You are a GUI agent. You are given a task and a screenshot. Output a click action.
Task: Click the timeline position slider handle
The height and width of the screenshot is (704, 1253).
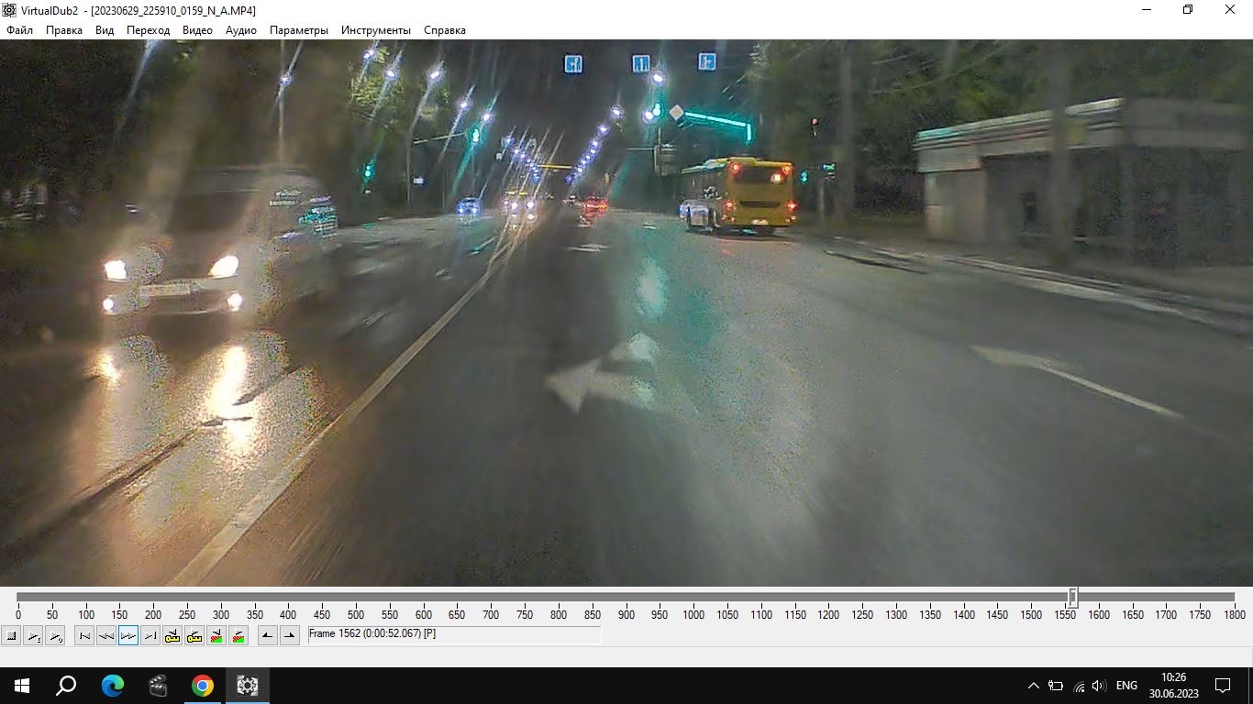click(1072, 598)
